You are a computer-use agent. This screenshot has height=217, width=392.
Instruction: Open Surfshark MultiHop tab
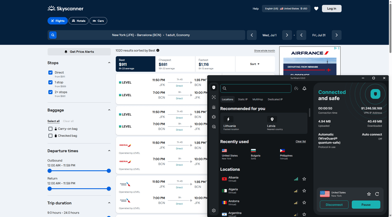point(258,99)
